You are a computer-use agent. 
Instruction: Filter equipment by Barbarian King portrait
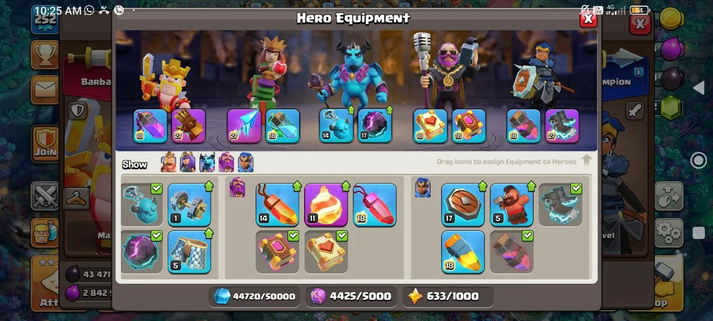click(x=168, y=162)
